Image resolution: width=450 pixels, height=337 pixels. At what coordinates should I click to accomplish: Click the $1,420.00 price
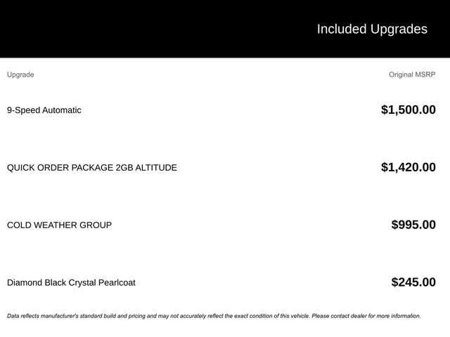click(408, 167)
